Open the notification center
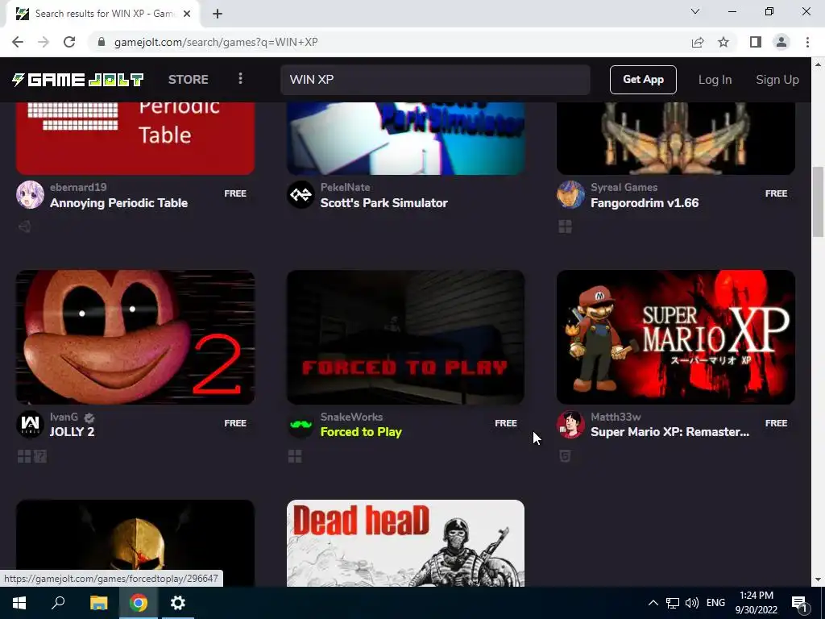The height and width of the screenshot is (619, 825). (x=799, y=603)
